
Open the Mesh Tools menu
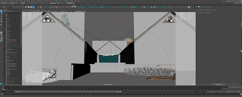(x=33, y=1)
